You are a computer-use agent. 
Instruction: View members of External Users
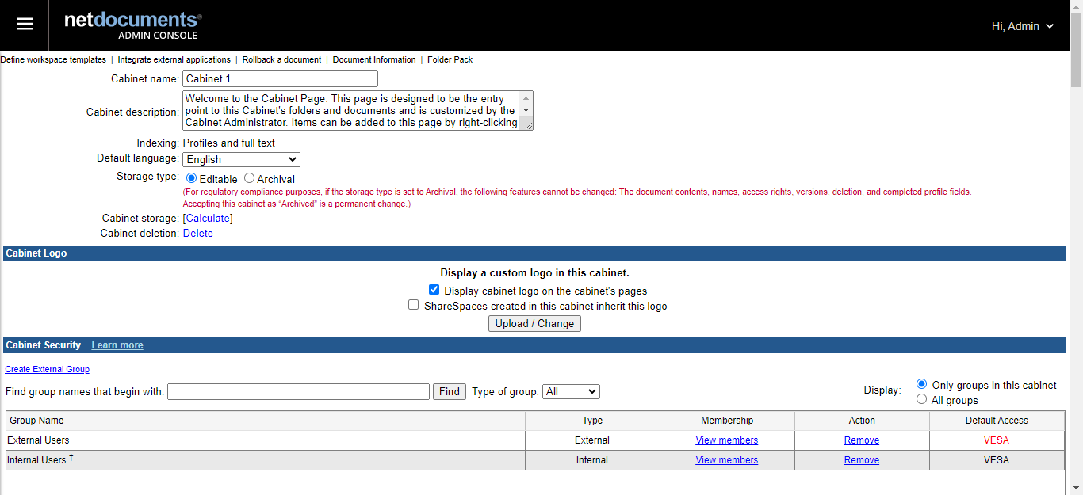coord(727,440)
